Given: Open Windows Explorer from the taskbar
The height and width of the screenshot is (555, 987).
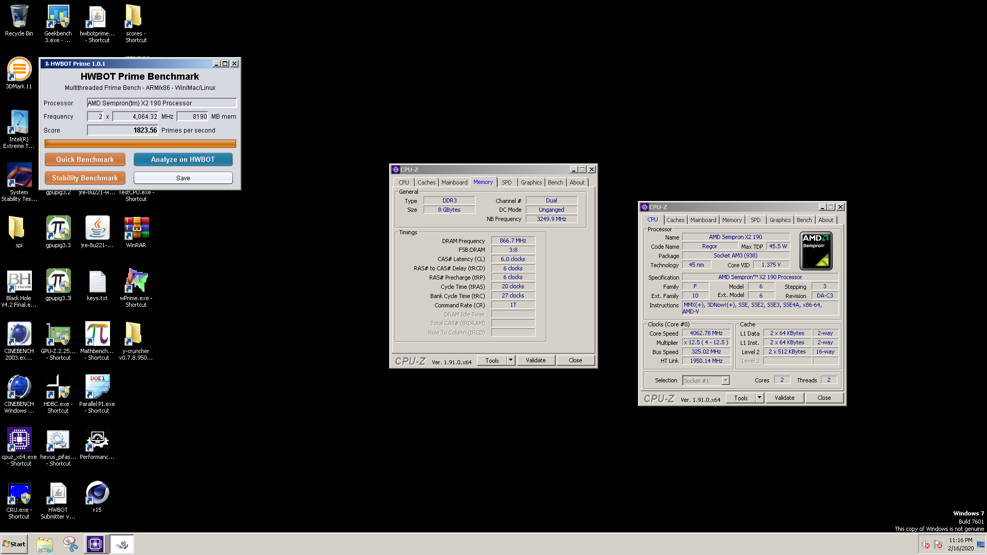Looking at the screenshot, I should pos(45,544).
